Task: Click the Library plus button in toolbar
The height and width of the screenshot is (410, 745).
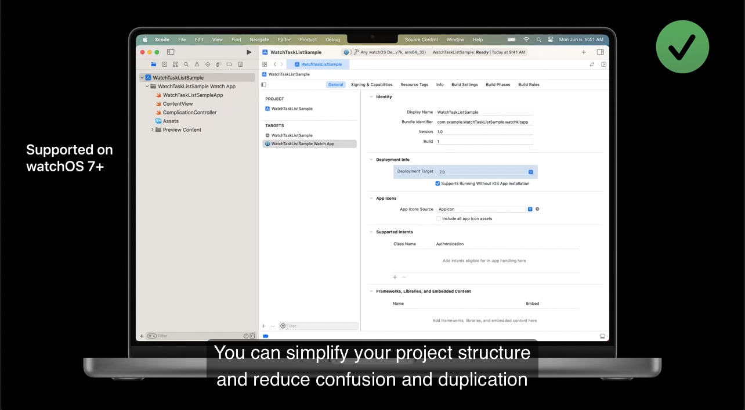Action: (584, 52)
